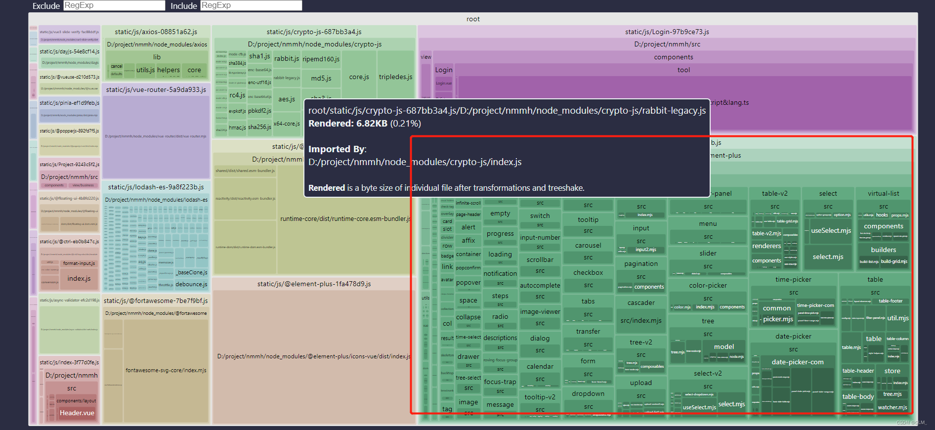Select the renderers block in table-v2
935x430 pixels.
click(766, 246)
